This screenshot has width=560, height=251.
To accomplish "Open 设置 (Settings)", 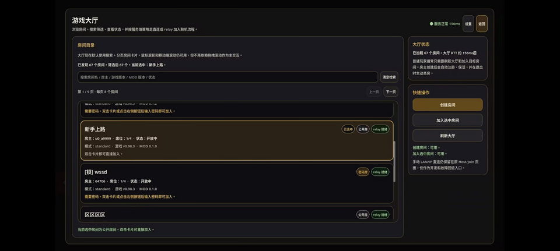I will (x=468, y=24).
